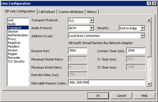This screenshot has width=158, height=102.
Task: Select Audio in the settings list
Action: 12,24
